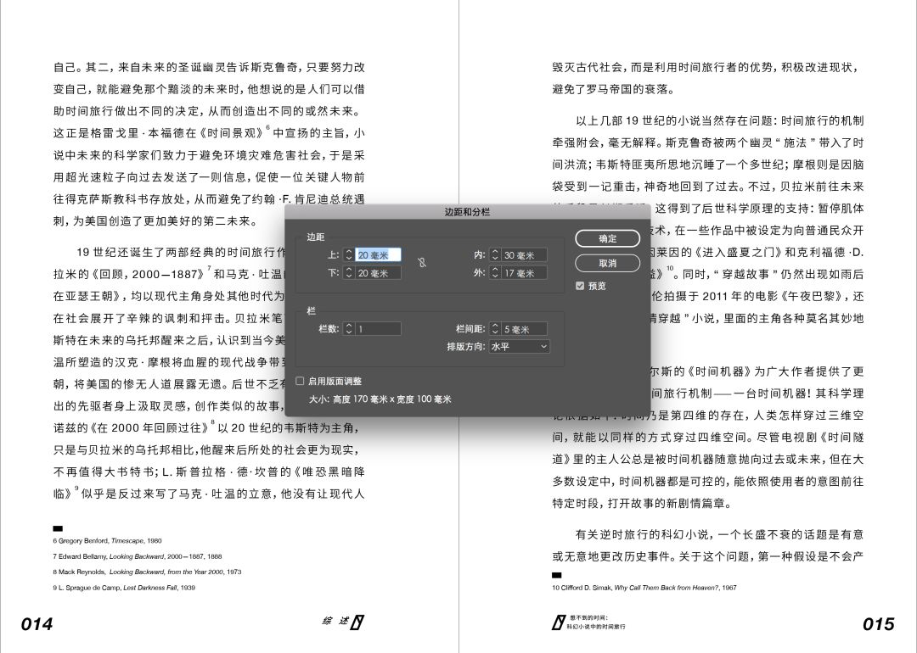
Task: Click the running footer text 科幻小说中的时间旅行
Action: click(x=596, y=627)
